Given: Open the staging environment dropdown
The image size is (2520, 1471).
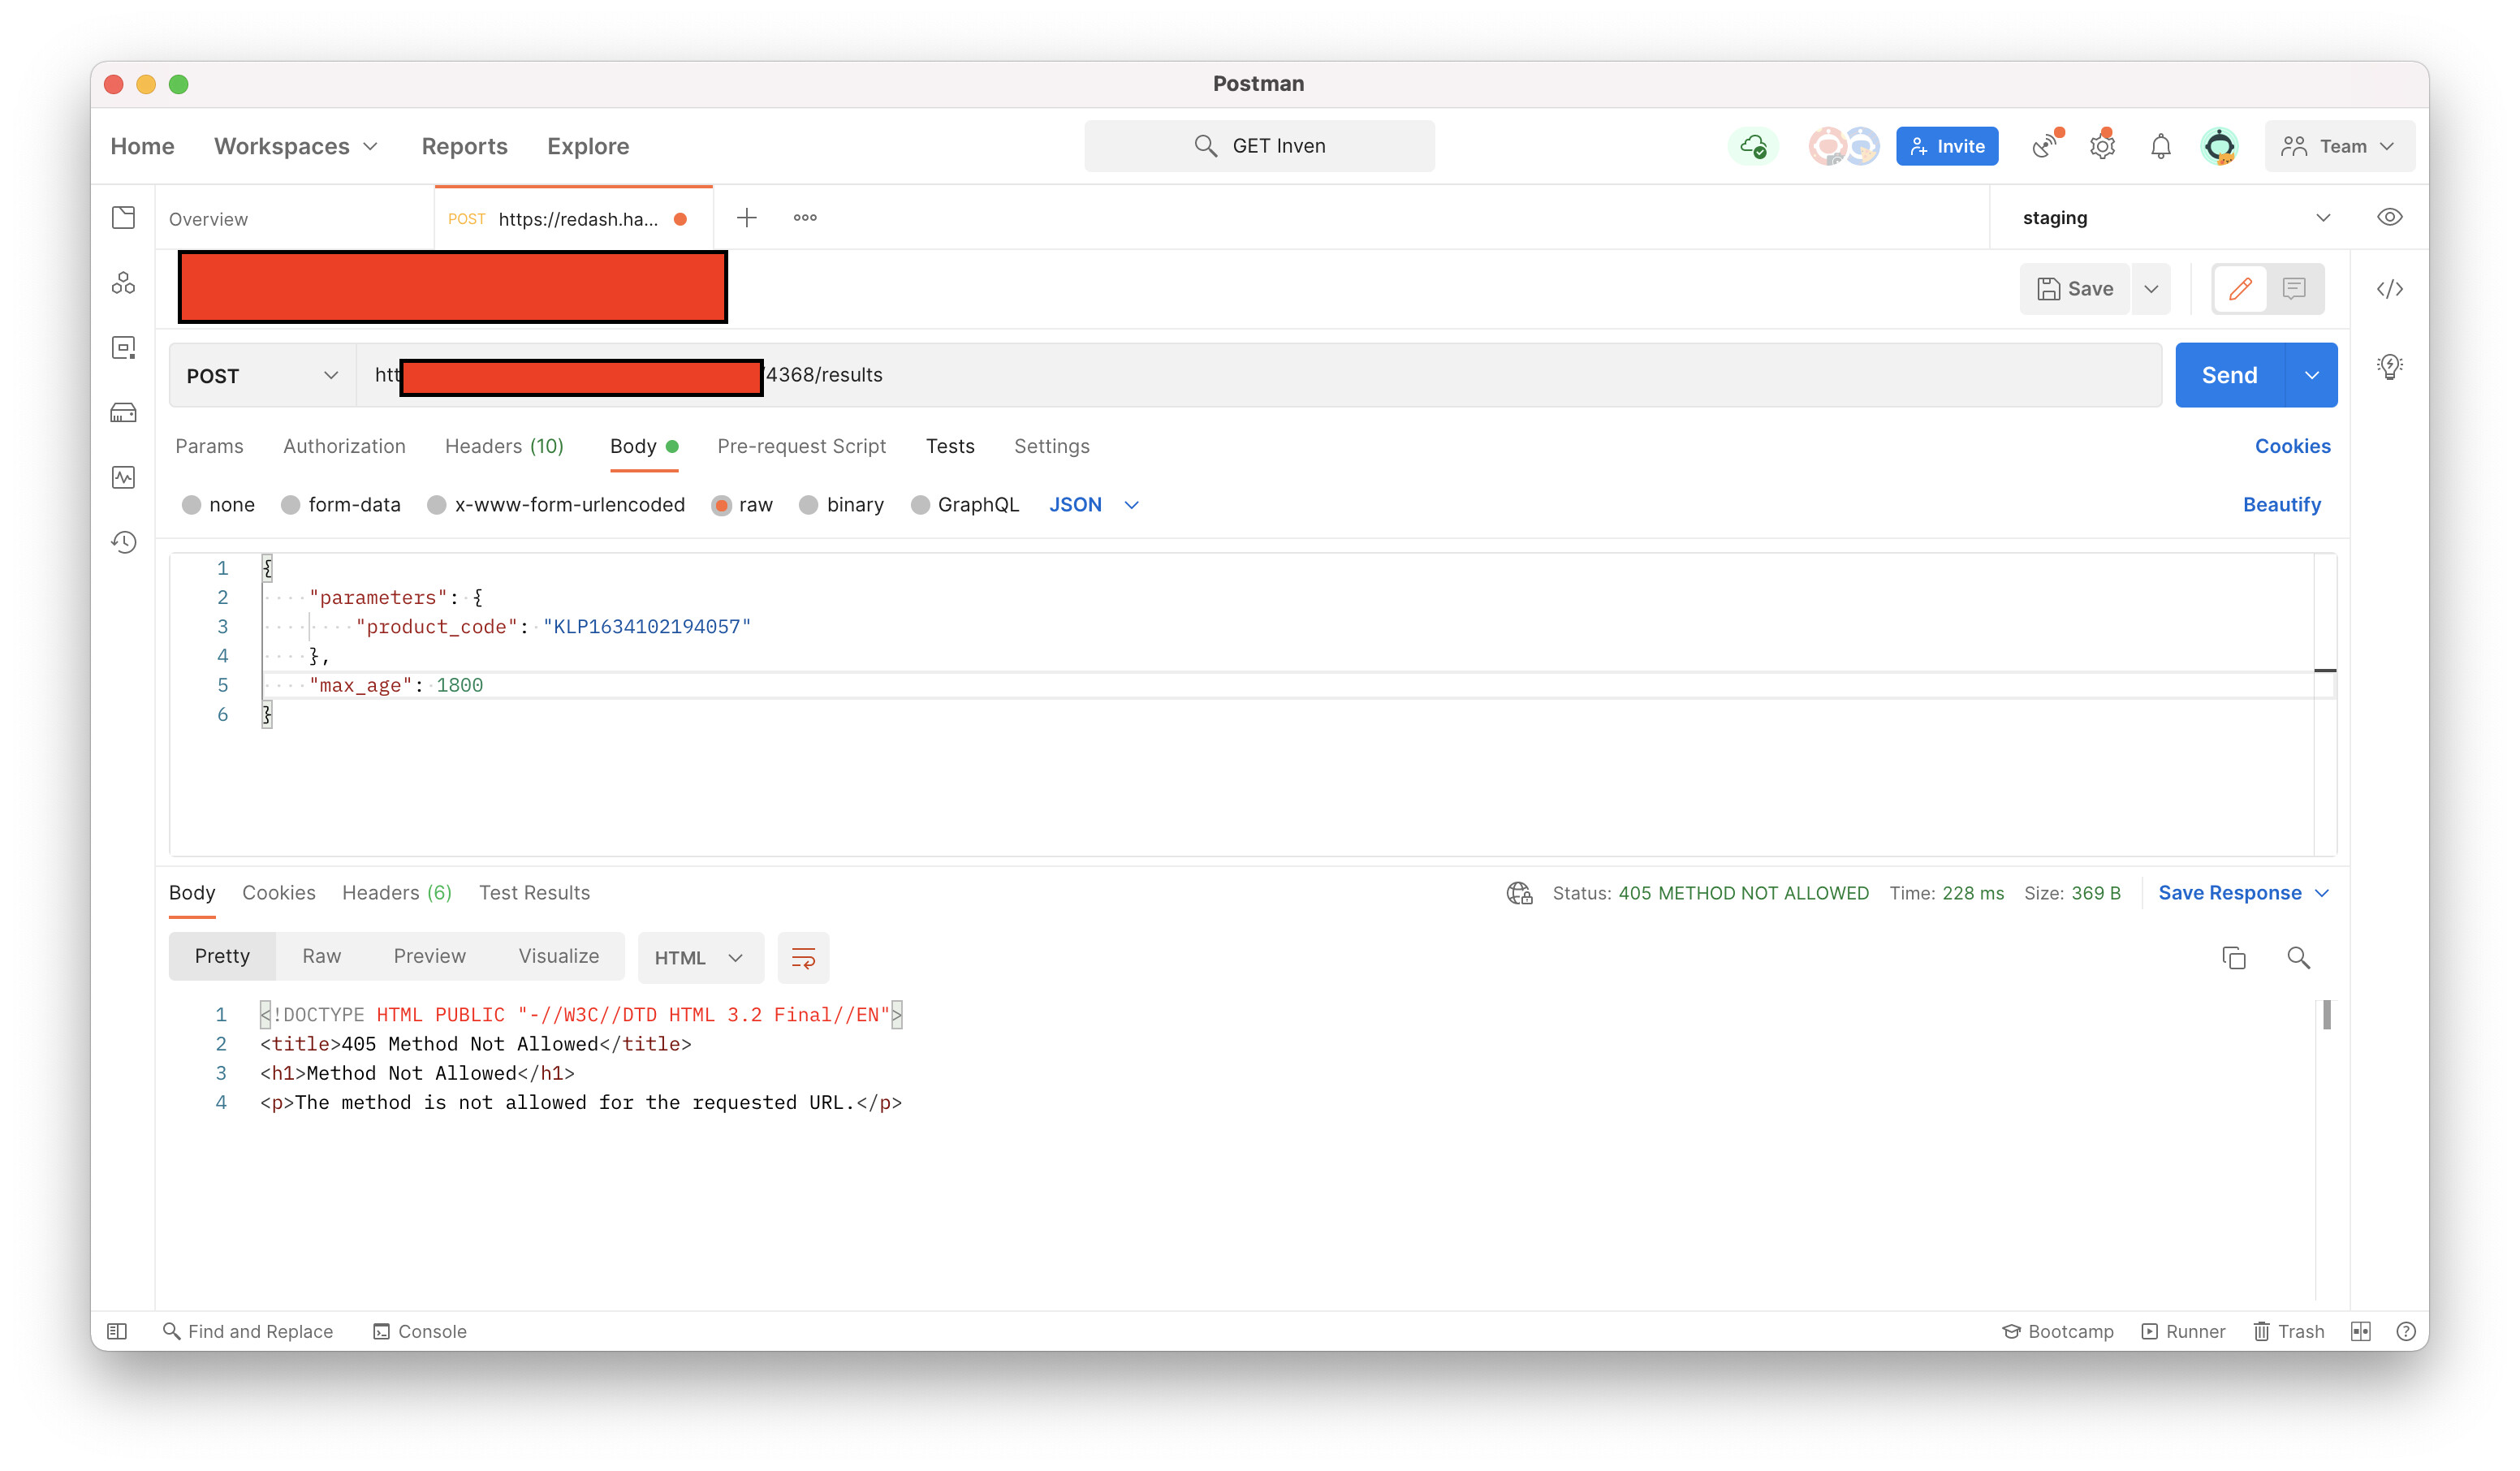Looking at the screenshot, I should [x=2176, y=218].
